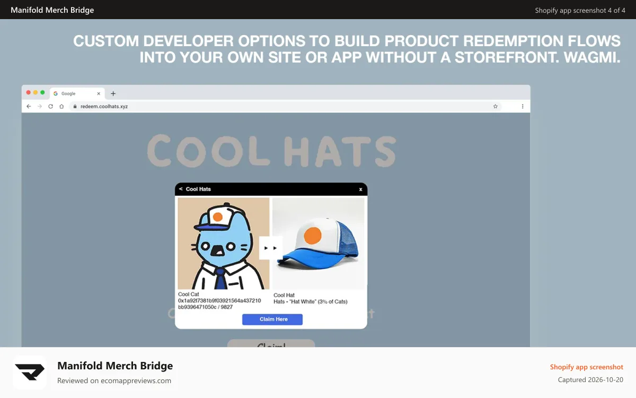This screenshot has height=398, width=636.
Task: Click the macOS yellow window button
Action: [x=36, y=92]
